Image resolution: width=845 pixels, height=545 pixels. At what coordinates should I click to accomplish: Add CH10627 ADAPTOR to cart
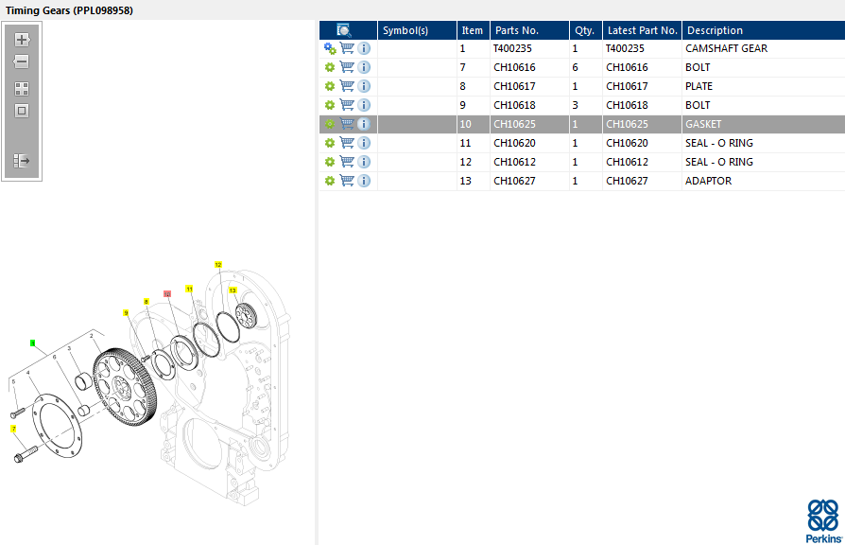(347, 181)
